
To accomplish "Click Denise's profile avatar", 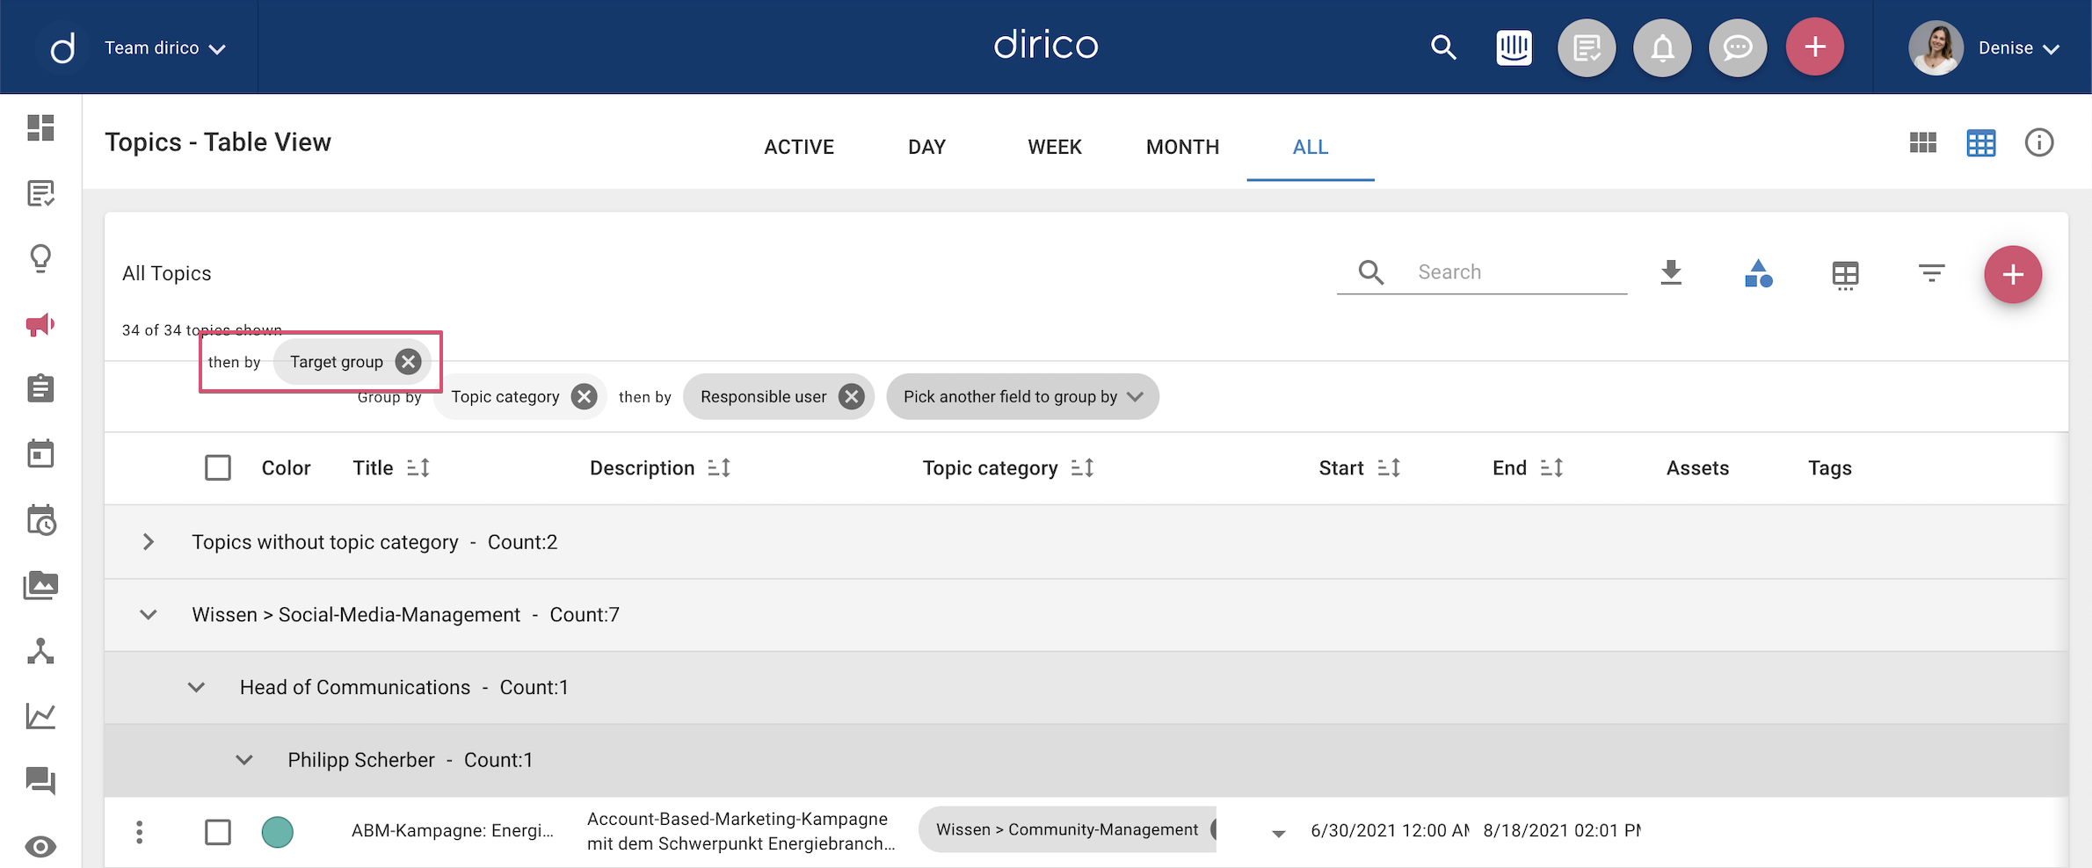I will (1936, 47).
